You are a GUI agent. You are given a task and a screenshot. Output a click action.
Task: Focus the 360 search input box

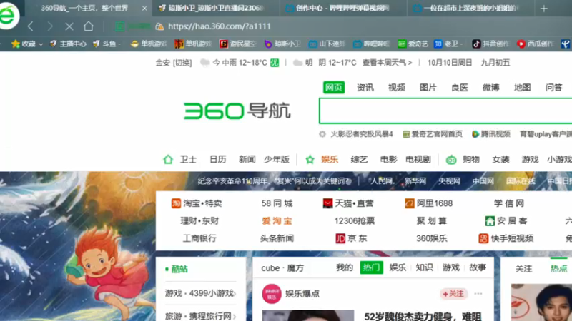(x=445, y=111)
